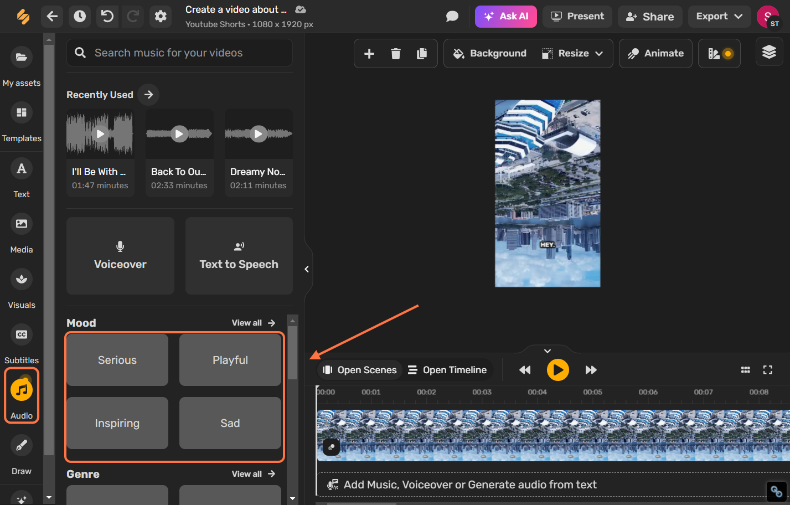
Task: Search music for your videos field
Action: (180, 53)
